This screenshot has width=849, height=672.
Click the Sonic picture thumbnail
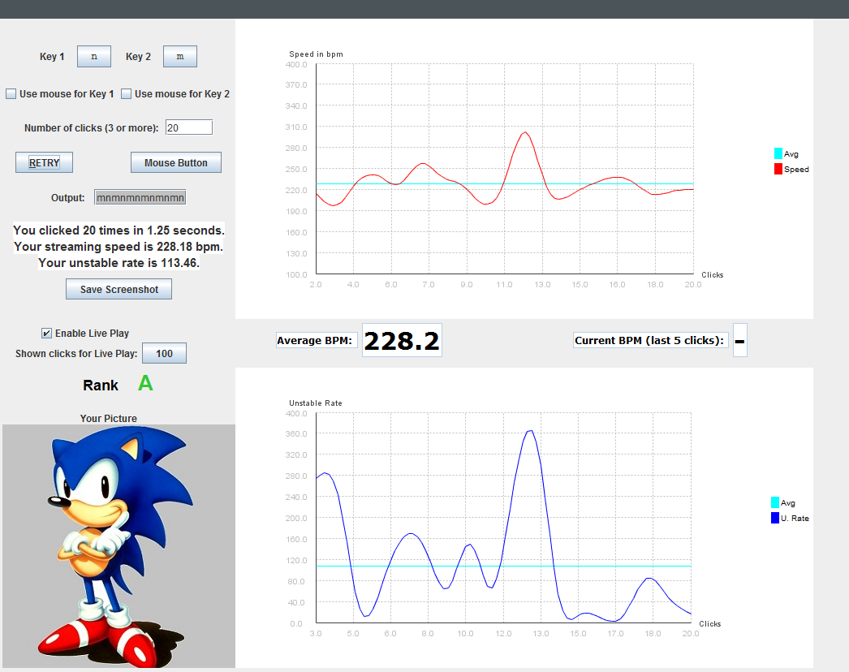coord(119,546)
